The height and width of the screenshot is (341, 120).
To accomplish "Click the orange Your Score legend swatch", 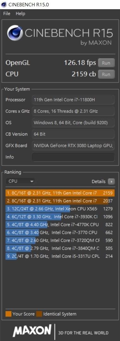I will (9, 314).
